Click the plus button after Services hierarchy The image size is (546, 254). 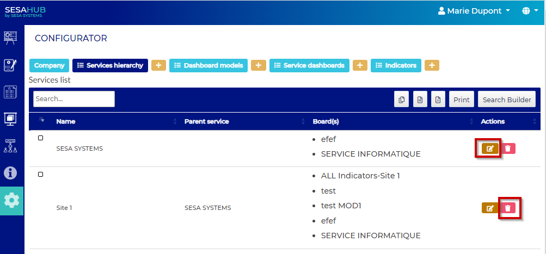158,65
